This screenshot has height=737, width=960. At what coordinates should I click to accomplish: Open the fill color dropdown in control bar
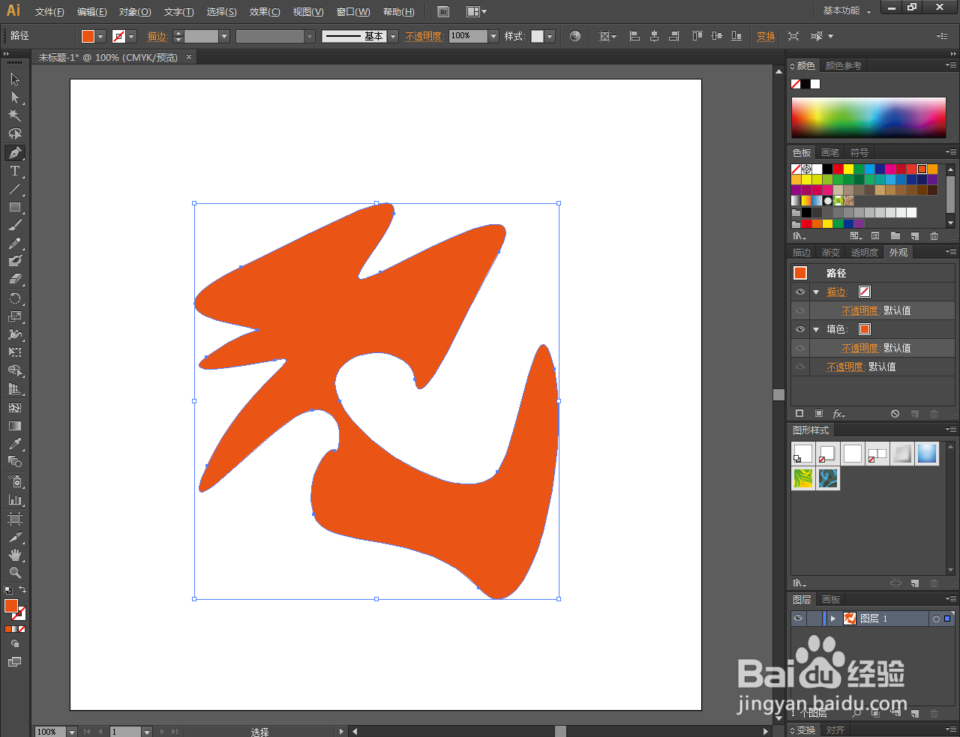pos(100,36)
